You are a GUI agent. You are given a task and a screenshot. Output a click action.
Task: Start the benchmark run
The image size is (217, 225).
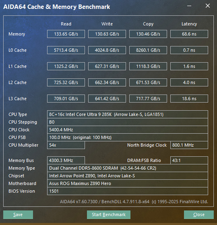tap(109, 214)
